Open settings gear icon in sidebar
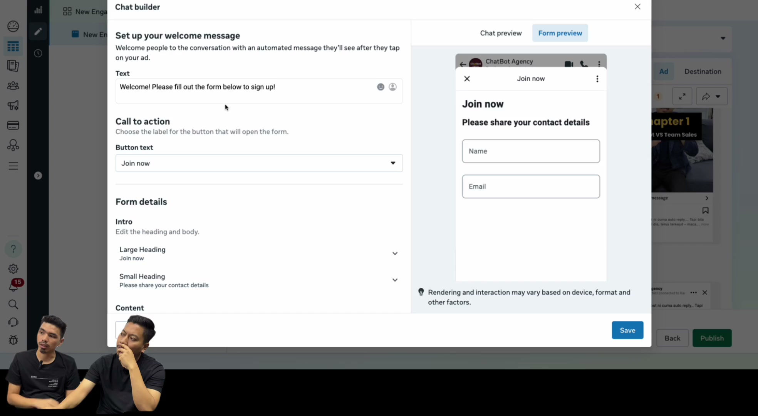Screen dimensions: 758x416 13,269
